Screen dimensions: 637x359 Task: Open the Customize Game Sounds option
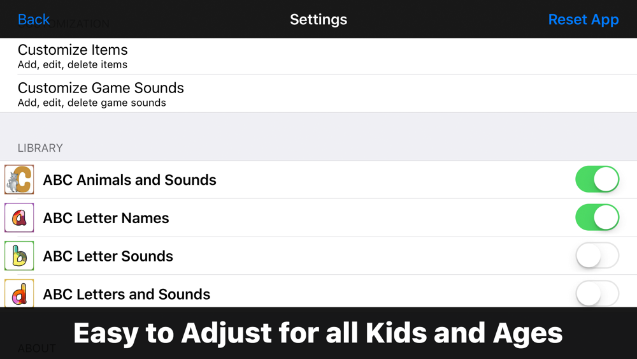point(318,94)
